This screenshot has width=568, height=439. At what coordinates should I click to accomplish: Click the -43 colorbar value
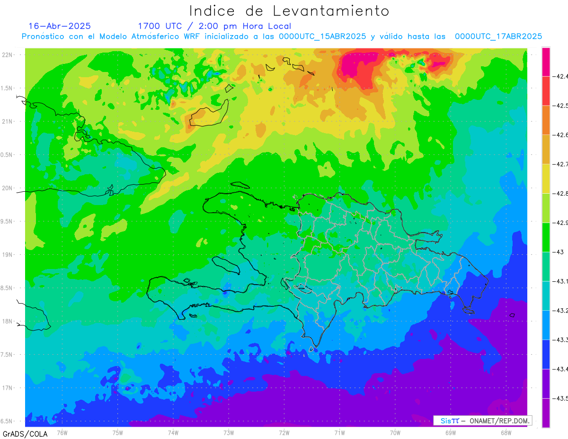(x=559, y=252)
